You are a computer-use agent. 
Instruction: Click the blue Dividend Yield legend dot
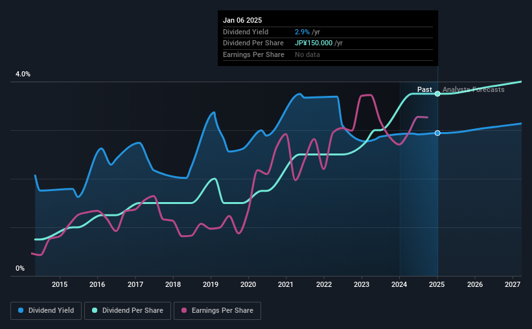(x=21, y=310)
